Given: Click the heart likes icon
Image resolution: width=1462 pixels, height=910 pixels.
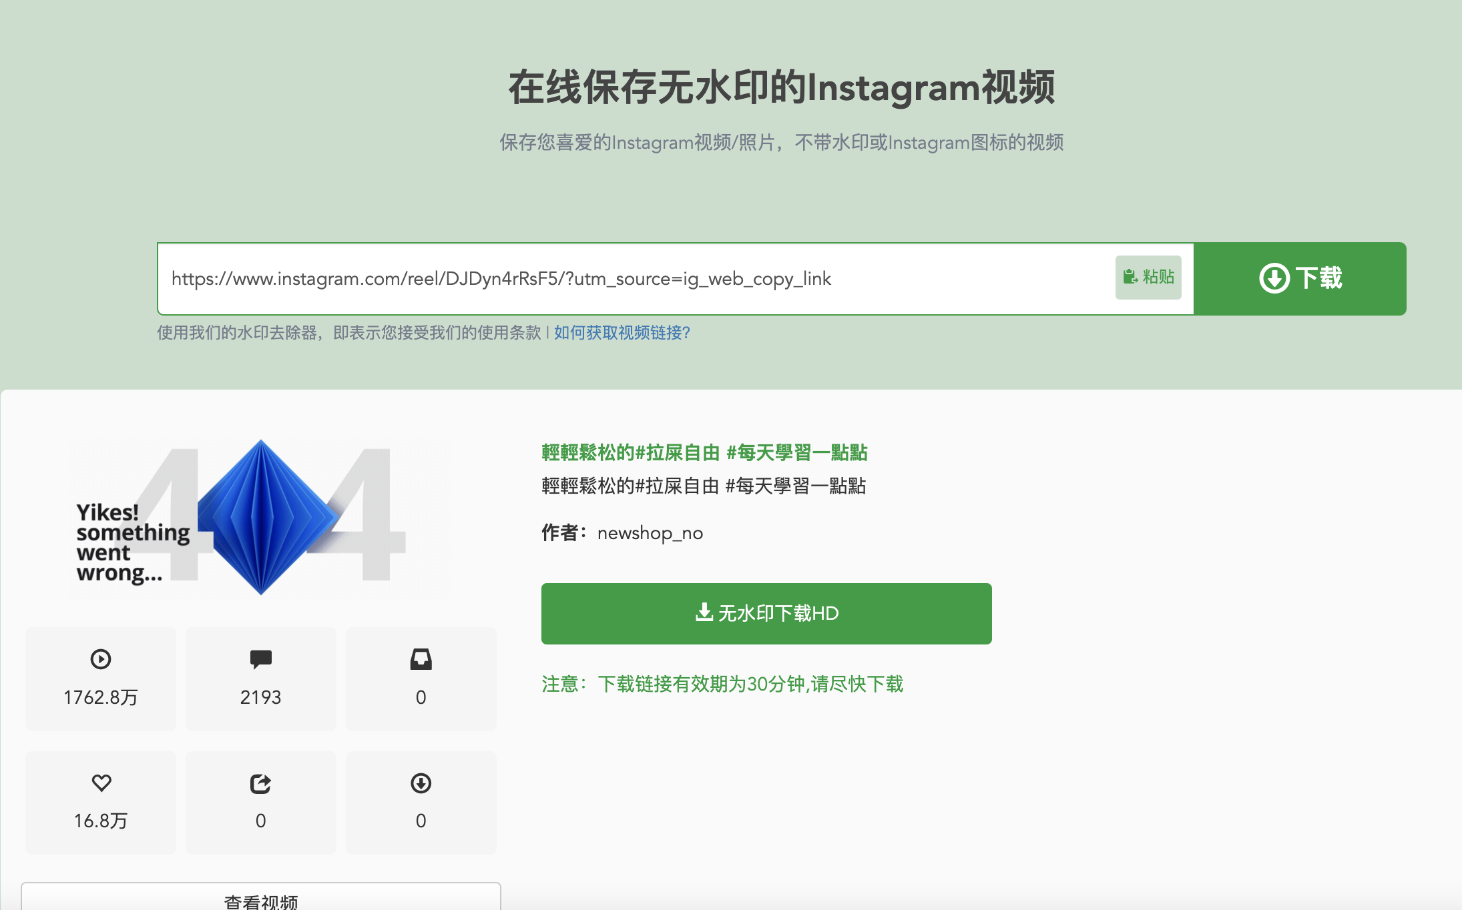Looking at the screenshot, I should point(101,783).
